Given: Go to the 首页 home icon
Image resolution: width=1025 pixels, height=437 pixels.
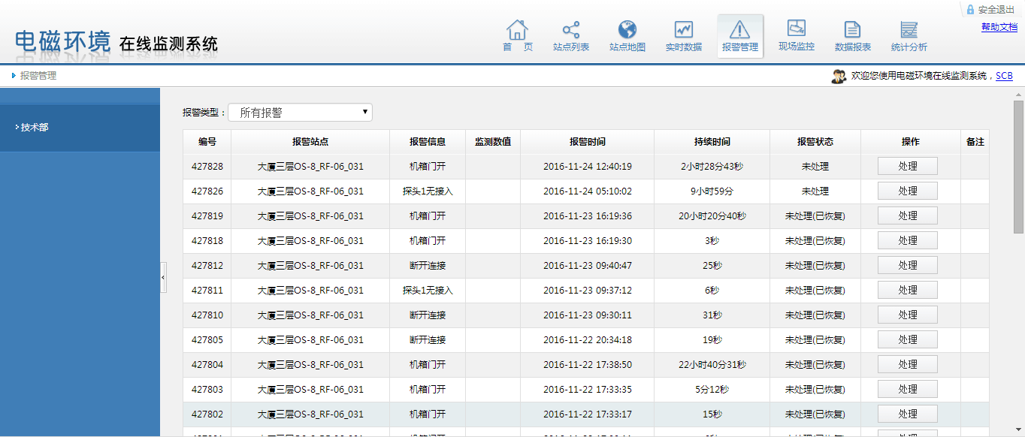Looking at the screenshot, I should click(x=518, y=31).
